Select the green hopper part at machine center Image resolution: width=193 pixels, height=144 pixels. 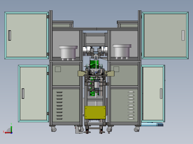[94, 64]
